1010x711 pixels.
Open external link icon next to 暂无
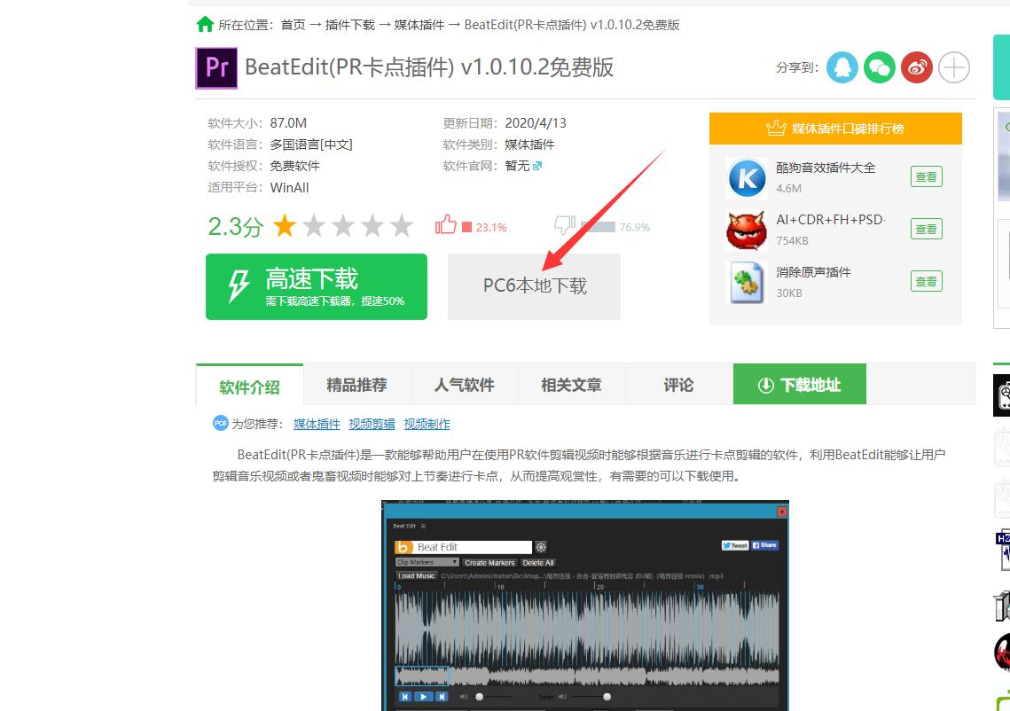pos(537,166)
